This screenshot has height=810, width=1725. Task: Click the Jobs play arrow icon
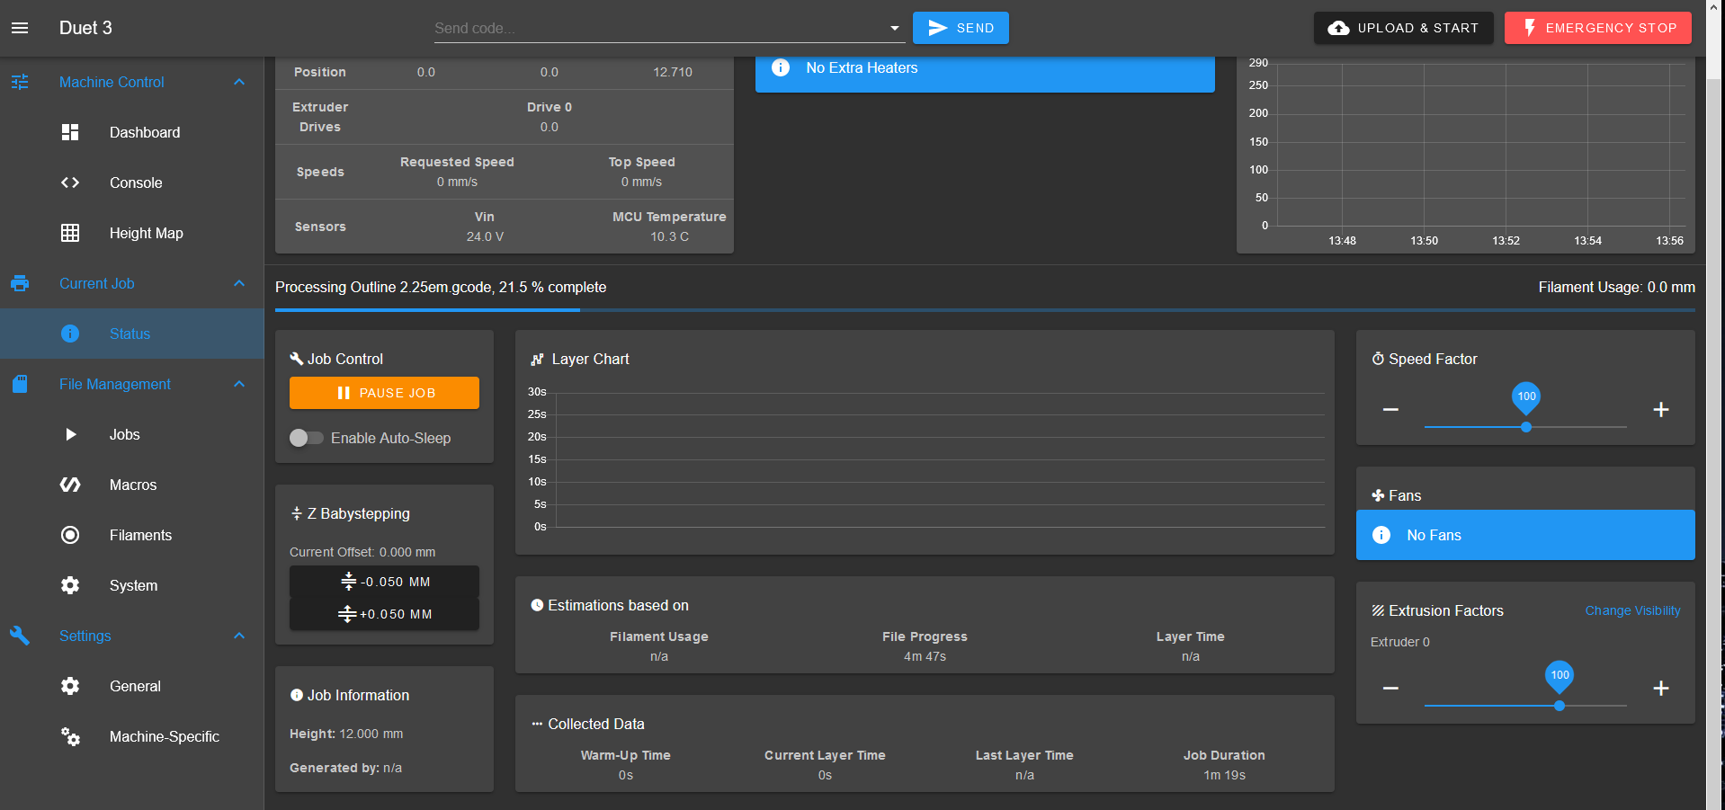pyautogui.click(x=70, y=434)
